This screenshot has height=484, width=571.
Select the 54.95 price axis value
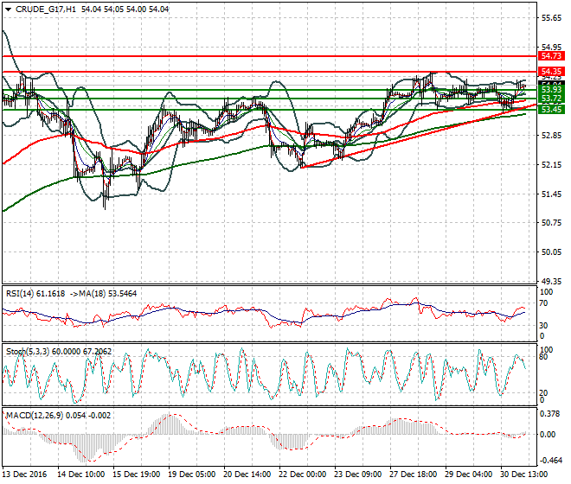[x=551, y=47]
